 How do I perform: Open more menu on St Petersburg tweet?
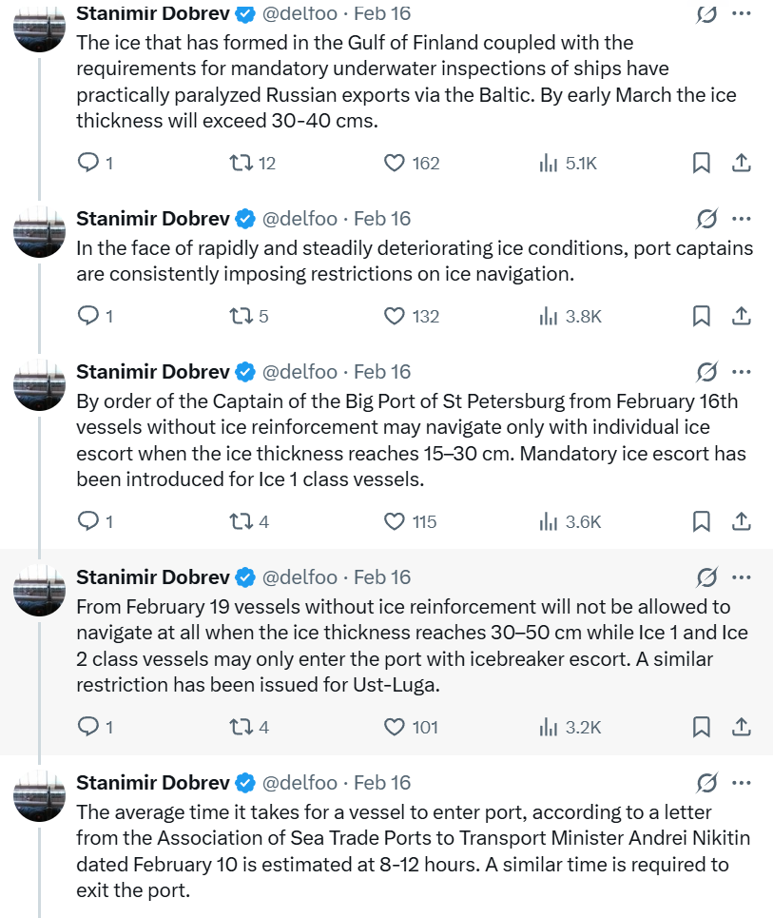pos(742,372)
